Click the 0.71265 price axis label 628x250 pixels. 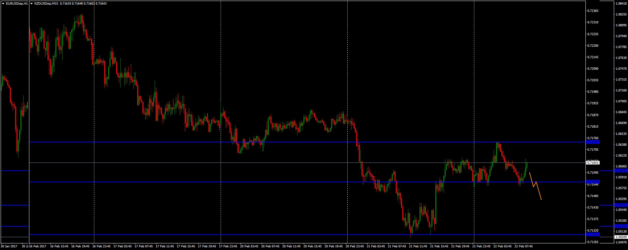593,242
